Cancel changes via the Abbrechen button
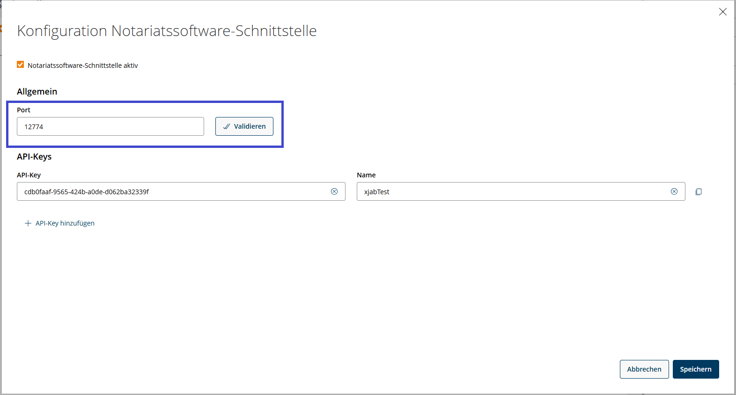Image resolution: width=736 pixels, height=395 pixels. (x=644, y=369)
